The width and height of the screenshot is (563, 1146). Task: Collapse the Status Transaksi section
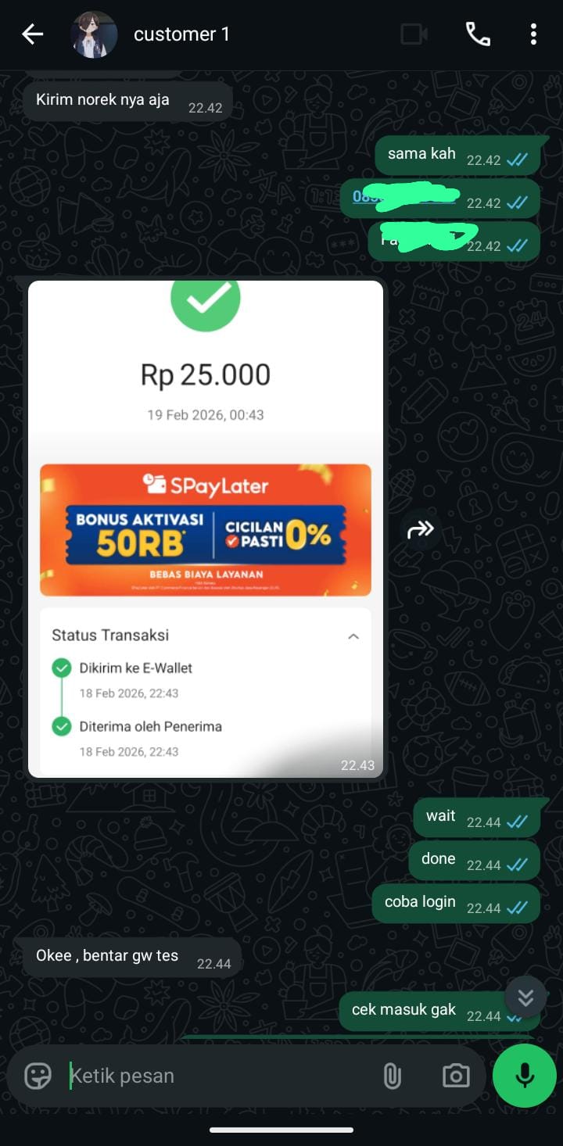pos(353,636)
